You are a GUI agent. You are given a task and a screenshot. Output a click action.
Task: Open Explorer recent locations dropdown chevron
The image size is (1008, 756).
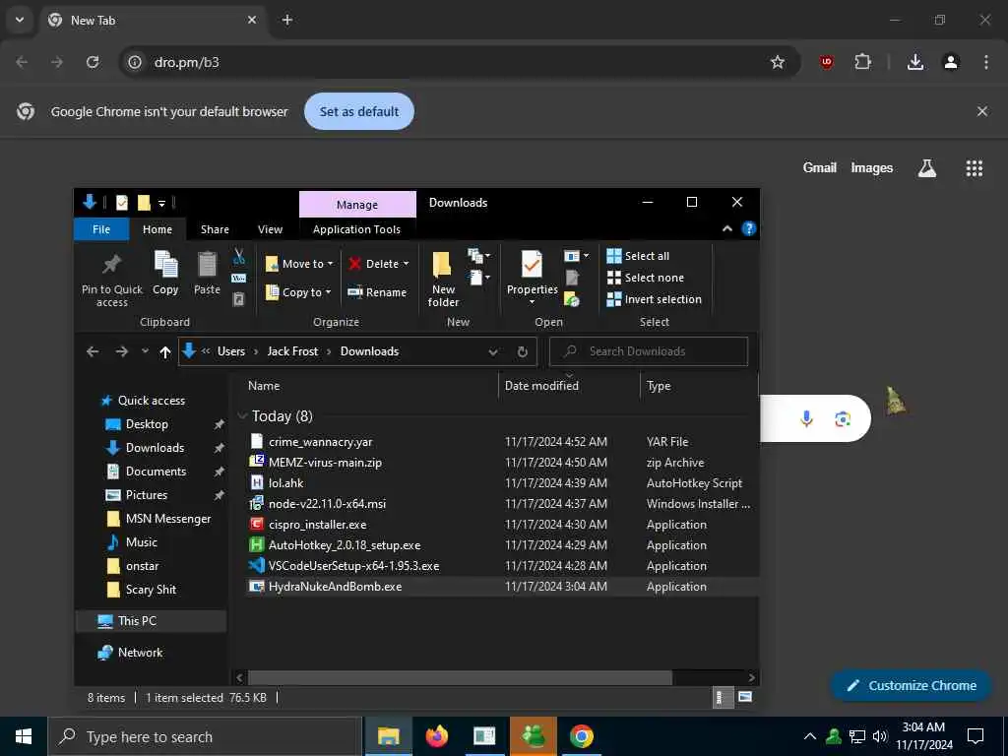(146, 351)
